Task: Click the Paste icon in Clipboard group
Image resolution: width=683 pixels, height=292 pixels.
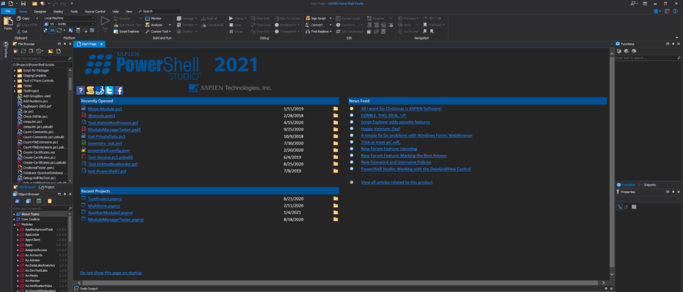Action: tap(8, 22)
